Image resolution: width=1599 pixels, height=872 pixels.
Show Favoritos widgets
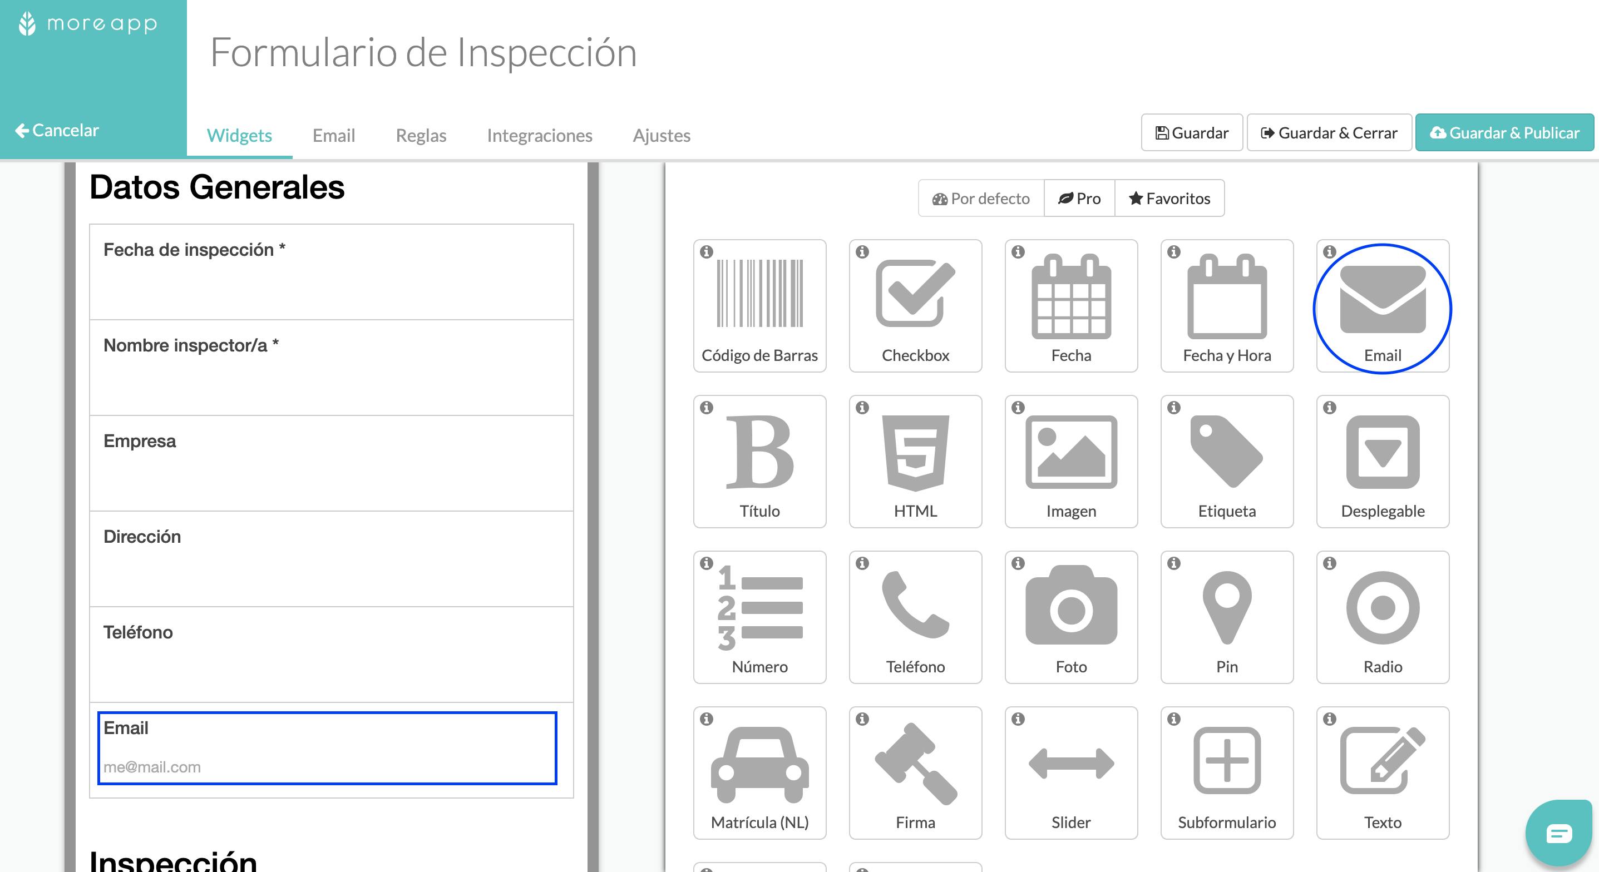tap(1169, 199)
